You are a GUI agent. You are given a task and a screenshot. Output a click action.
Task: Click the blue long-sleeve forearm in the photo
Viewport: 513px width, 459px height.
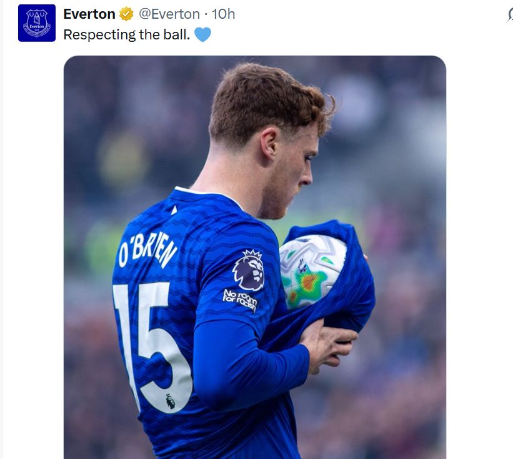[x=250, y=369]
